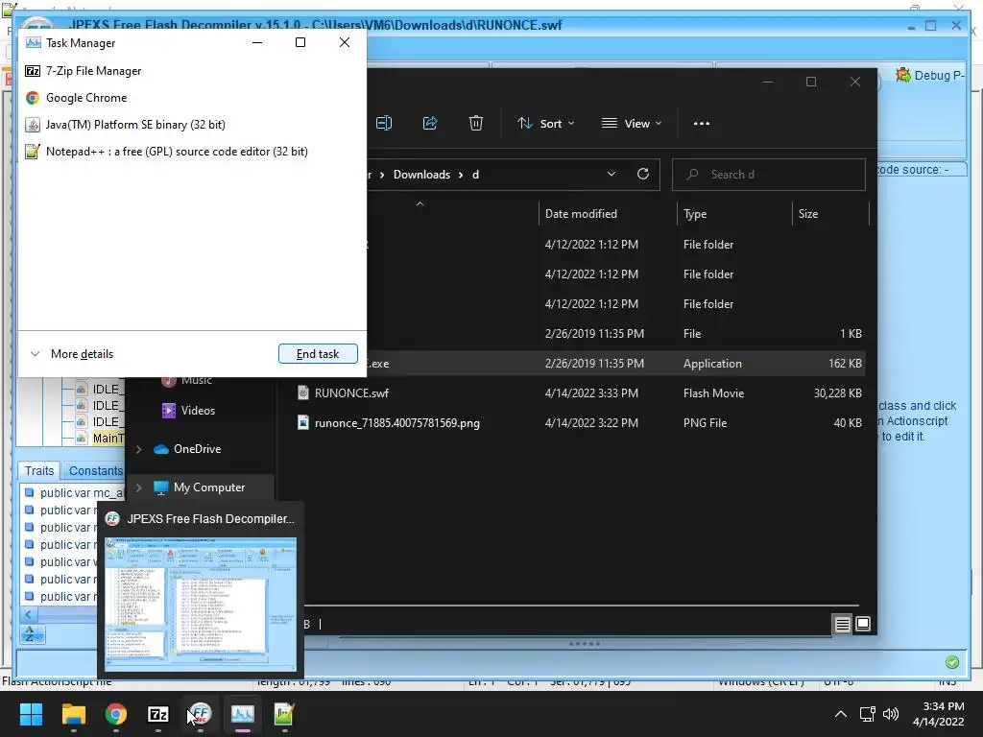
Task: Click the green check status icon in JPEXS
Action: coord(951,662)
